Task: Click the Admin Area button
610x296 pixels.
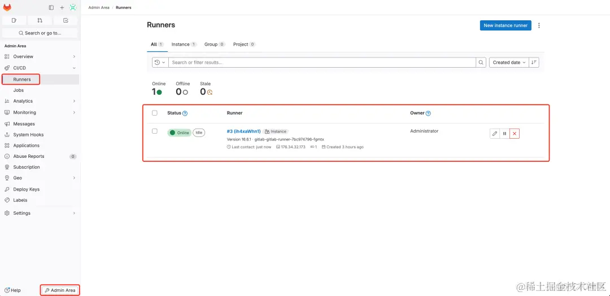Action: [60, 290]
